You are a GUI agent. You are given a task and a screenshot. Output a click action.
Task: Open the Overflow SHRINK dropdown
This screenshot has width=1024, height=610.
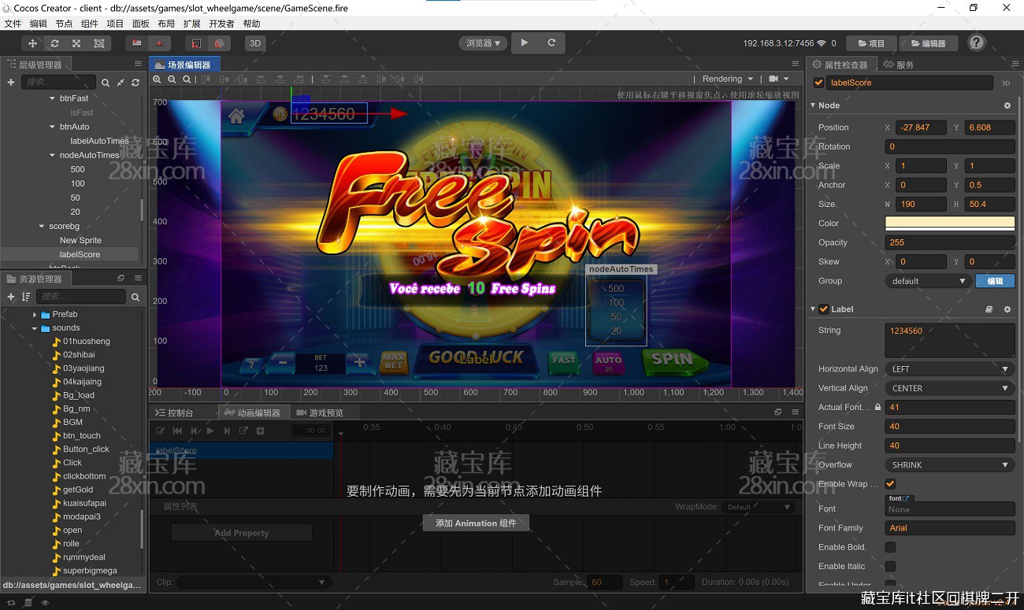[949, 465]
